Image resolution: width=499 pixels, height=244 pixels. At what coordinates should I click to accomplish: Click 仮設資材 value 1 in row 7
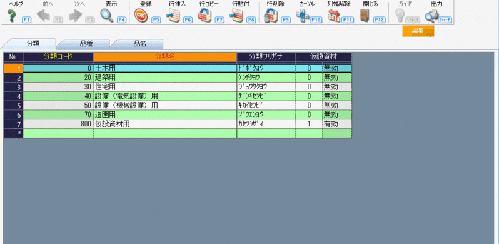[309, 124]
